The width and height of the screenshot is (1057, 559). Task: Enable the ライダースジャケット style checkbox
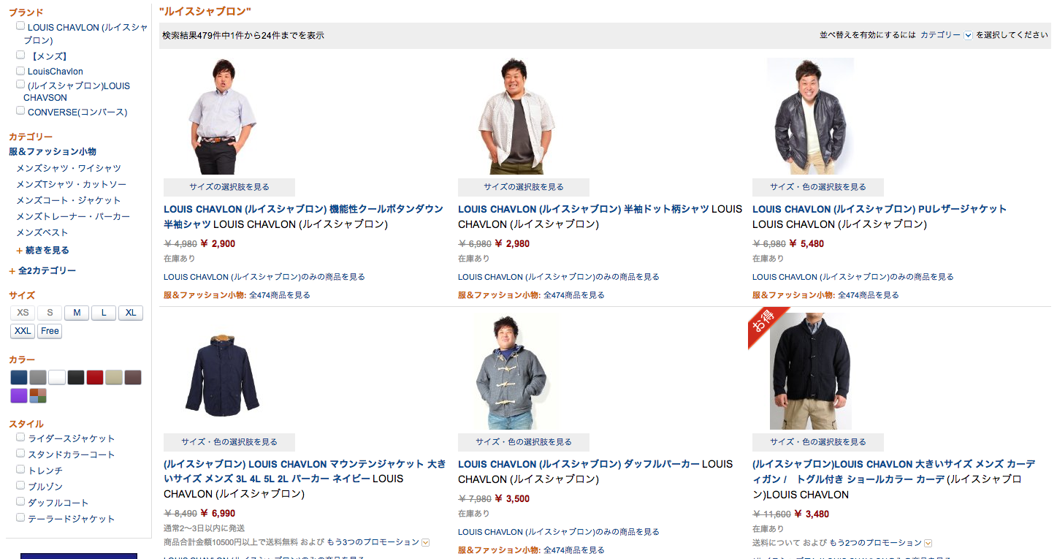(x=20, y=438)
